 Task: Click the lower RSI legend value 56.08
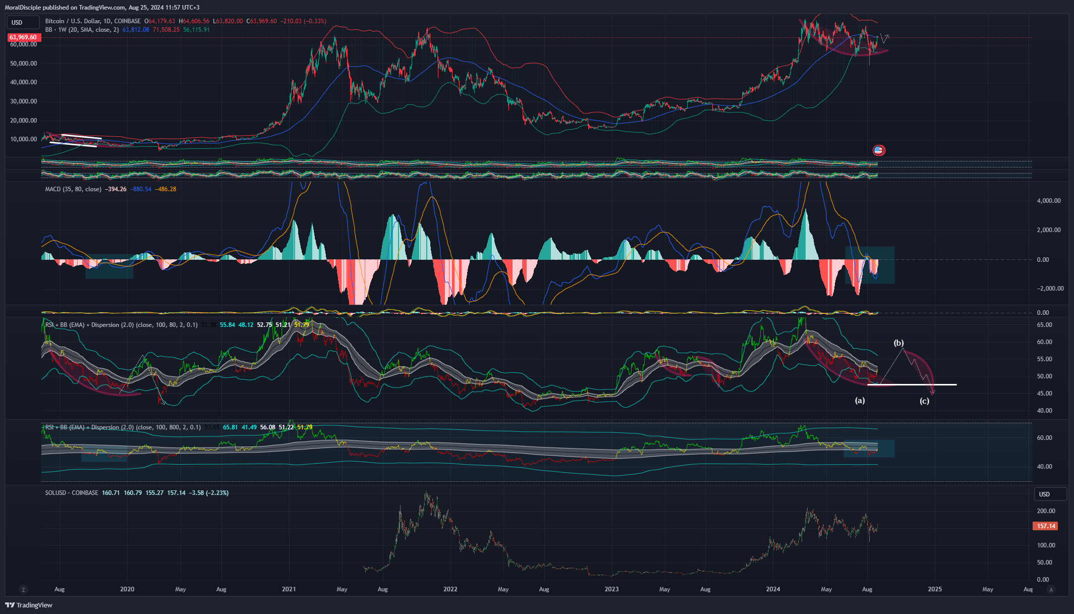coord(268,427)
